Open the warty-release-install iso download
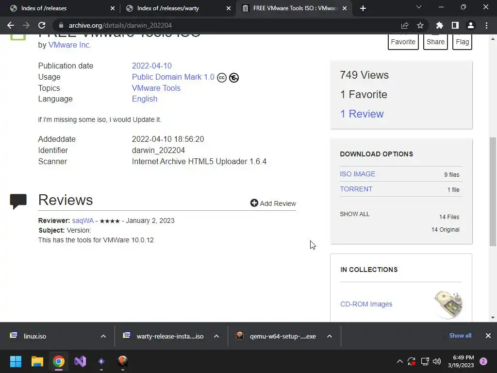 [170, 336]
